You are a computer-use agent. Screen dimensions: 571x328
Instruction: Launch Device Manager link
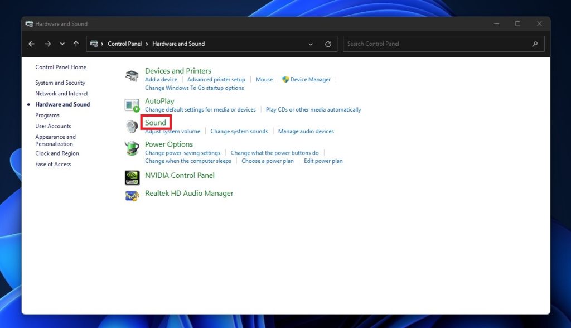coord(310,79)
